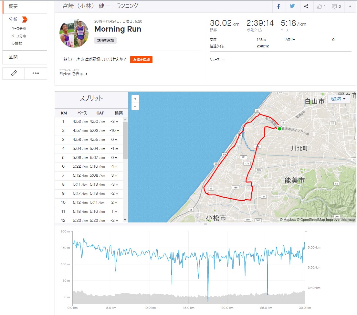The image size is (357, 315).
Task: Give kudos with thumbs-up icon
Action: click(x=321, y=6)
